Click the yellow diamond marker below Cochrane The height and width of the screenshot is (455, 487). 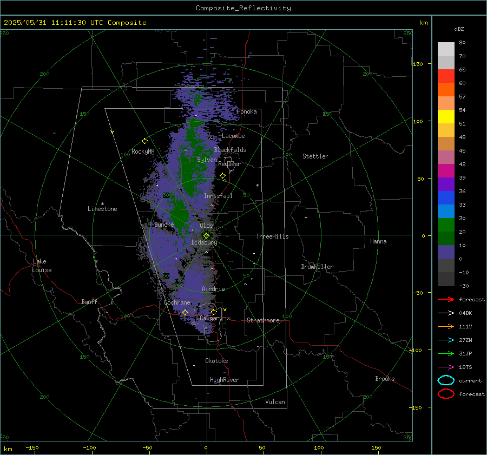click(x=185, y=312)
